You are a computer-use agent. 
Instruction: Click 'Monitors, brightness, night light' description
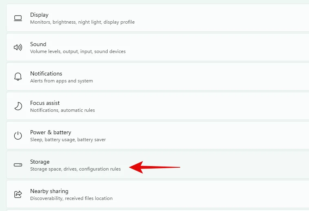66,22
